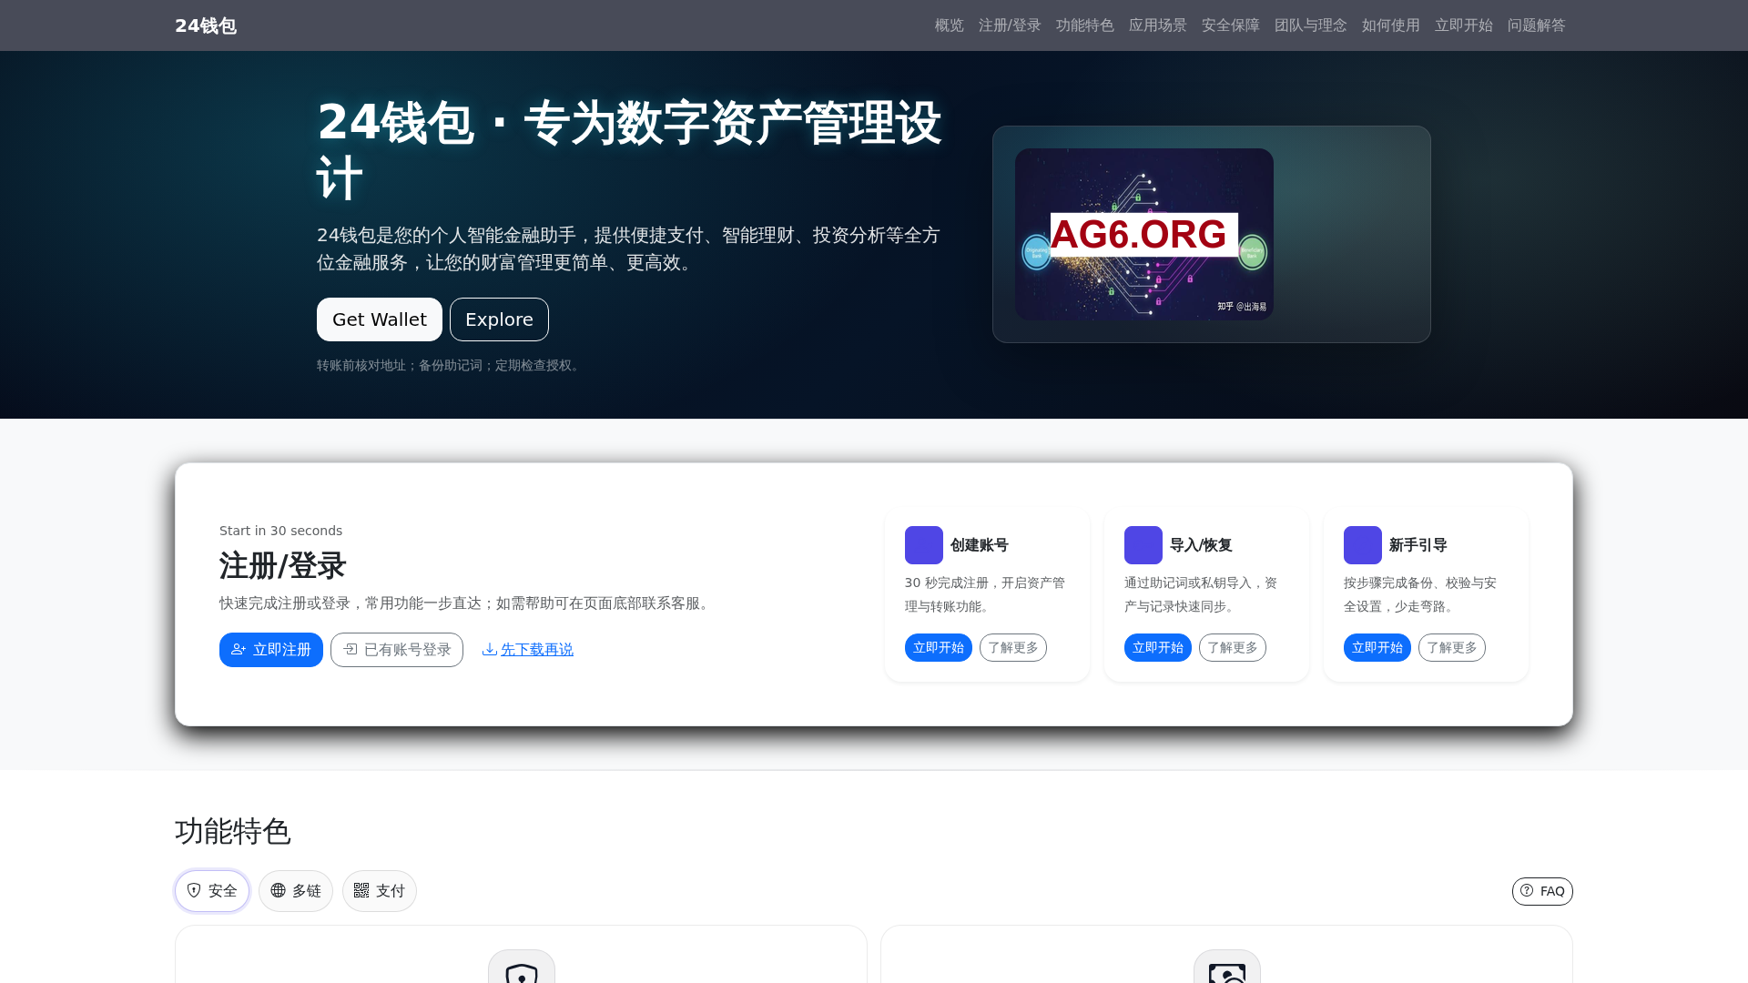The width and height of the screenshot is (1748, 983).
Task: Go to 注册/登录 in top navigation
Action: click(1010, 25)
